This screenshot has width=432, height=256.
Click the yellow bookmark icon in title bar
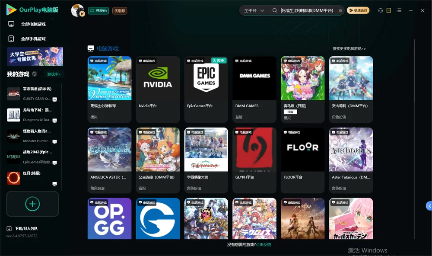(x=389, y=10)
